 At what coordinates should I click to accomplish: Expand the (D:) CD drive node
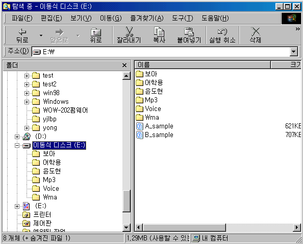(x=17, y=137)
